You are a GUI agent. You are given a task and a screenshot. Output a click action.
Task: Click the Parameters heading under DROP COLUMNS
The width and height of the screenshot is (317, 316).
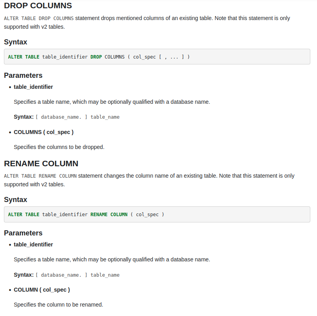coord(23,75)
